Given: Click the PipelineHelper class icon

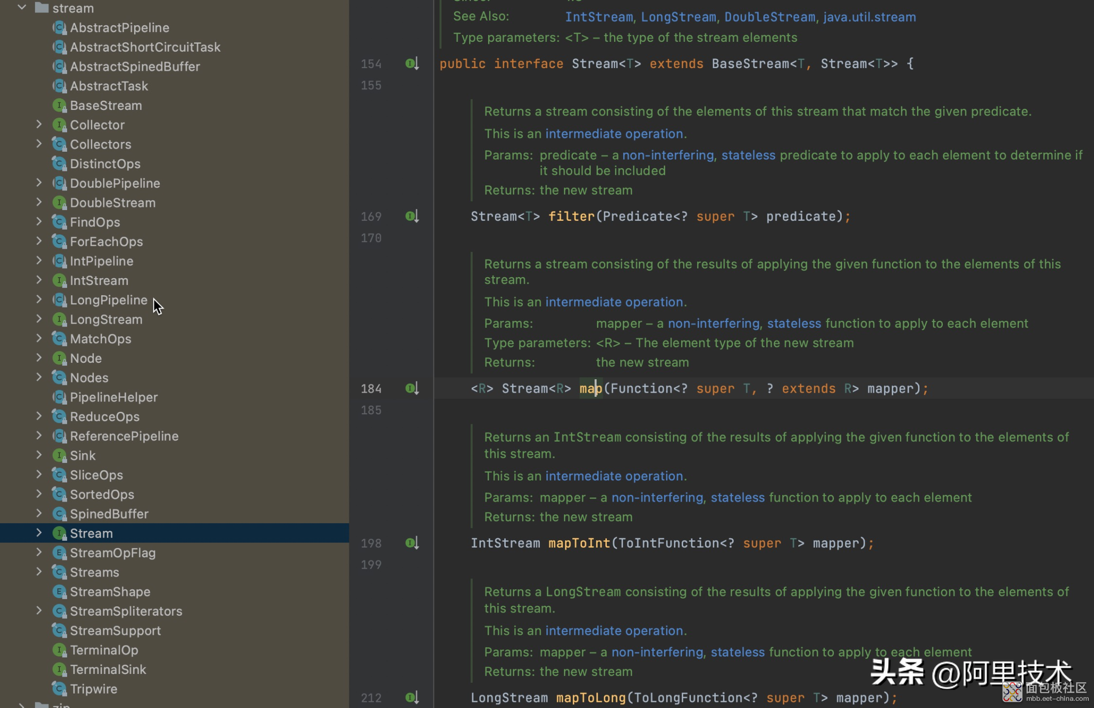Looking at the screenshot, I should (60, 397).
